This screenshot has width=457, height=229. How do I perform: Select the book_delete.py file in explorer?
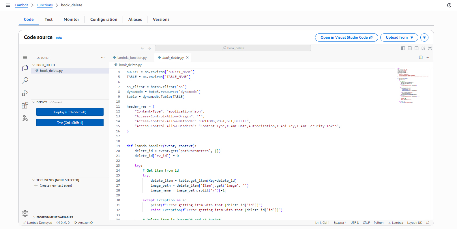70,71
